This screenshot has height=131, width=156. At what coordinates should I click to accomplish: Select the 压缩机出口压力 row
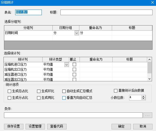point(23,70)
